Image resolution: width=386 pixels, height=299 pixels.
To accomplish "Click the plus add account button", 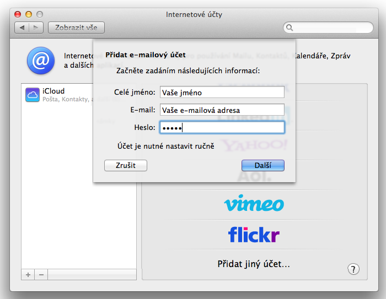I will point(28,274).
